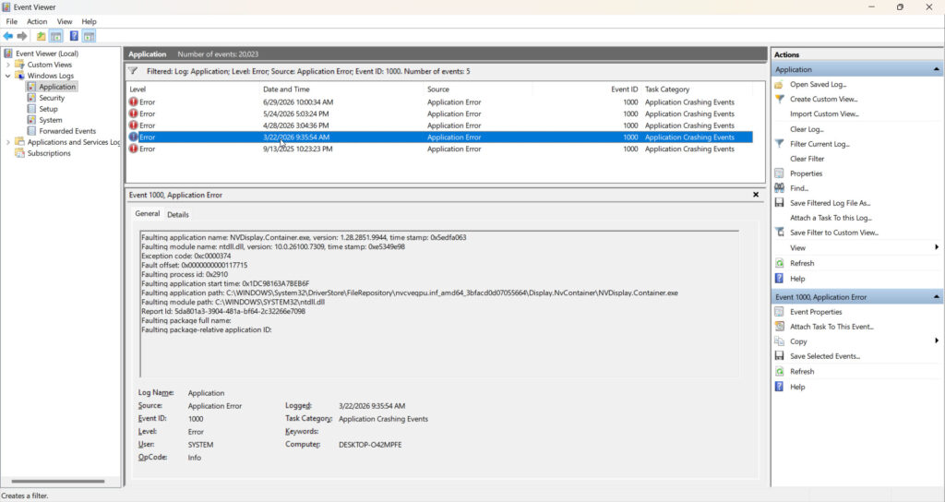Click the computer name DESKTOP-O42MPFE
Viewport: 945px width, 502px height.
coord(369,445)
